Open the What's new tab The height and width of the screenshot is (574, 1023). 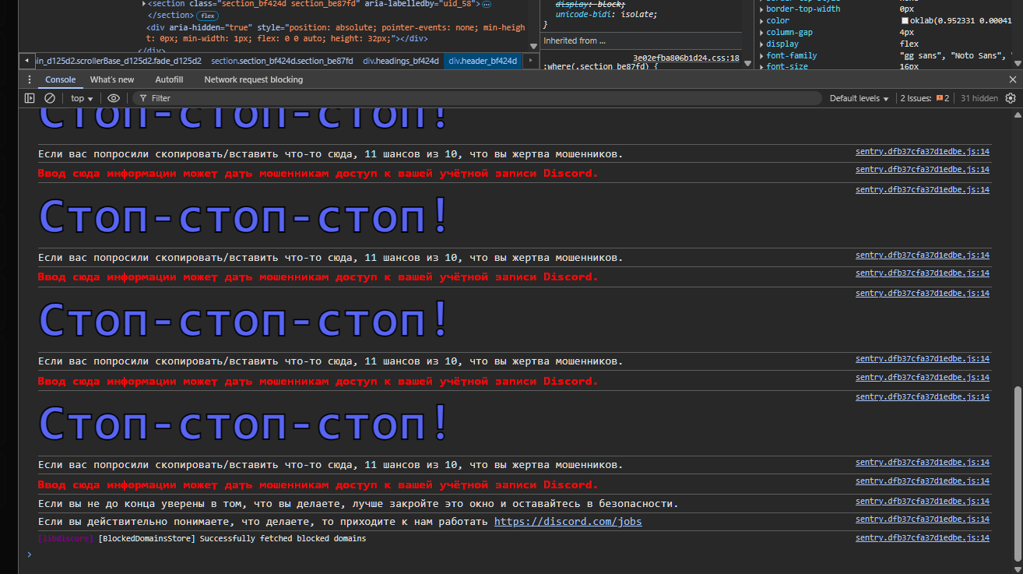112,79
